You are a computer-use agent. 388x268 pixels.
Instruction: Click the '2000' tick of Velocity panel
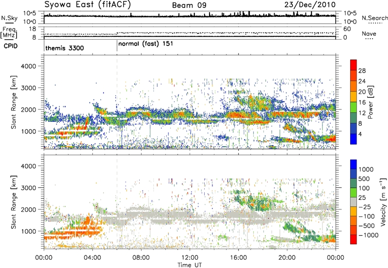(28, 209)
